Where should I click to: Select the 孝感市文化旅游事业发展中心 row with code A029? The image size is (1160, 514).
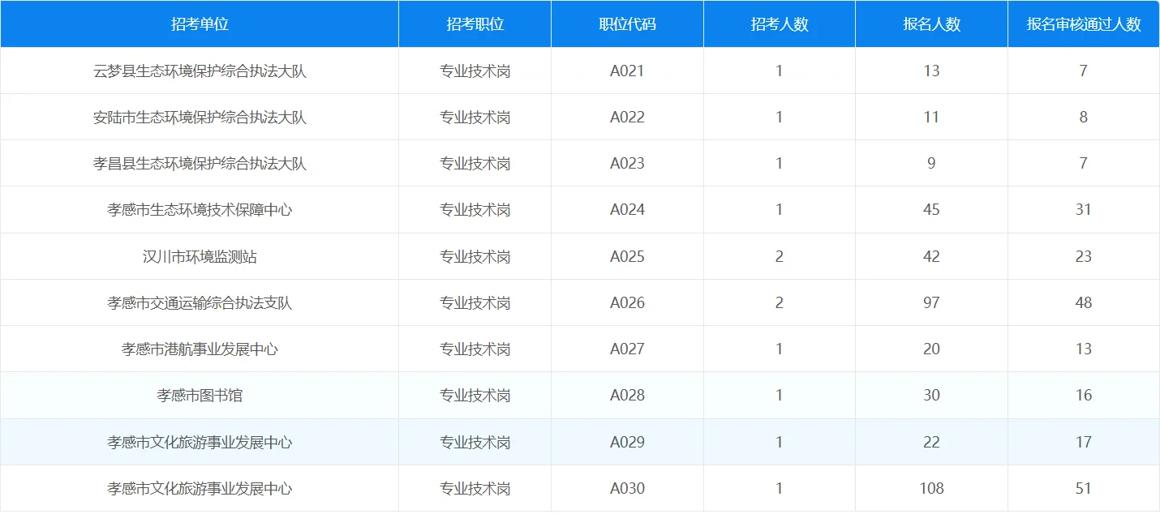pyautogui.click(x=199, y=442)
